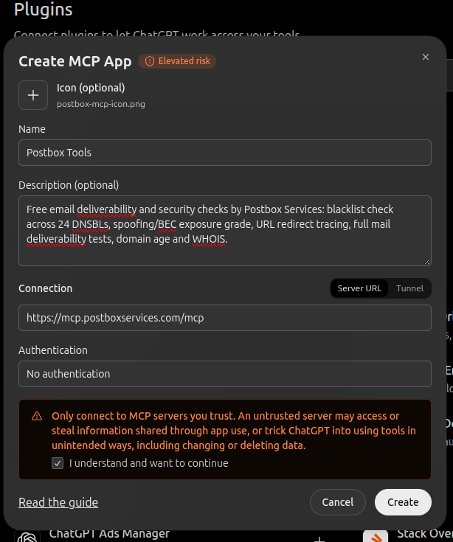The height and width of the screenshot is (542, 453).
Task: Click the Icon (optional) label
Action: click(x=91, y=88)
